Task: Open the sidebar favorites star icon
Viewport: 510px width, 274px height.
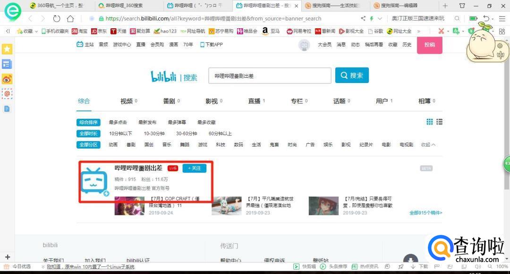Action: pyautogui.click(x=7, y=49)
